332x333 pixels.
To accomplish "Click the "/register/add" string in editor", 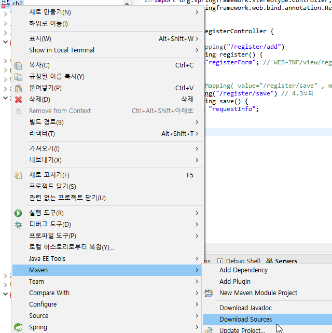I will coord(254,47).
